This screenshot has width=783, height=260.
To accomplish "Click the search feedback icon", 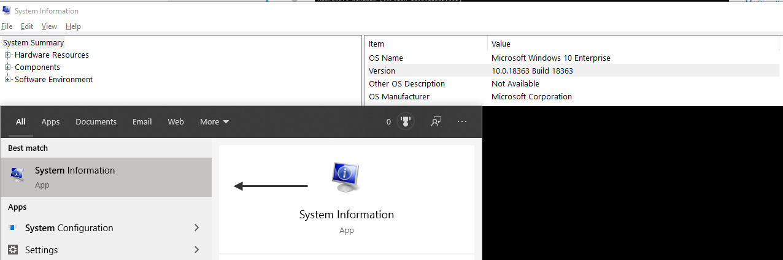I will [x=436, y=121].
